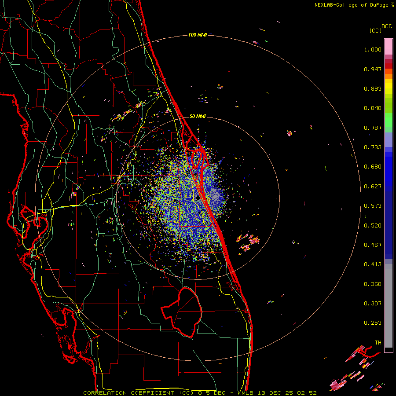Click the 0.680 scale value
This screenshot has height=396, width=396.
click(373, 167)
